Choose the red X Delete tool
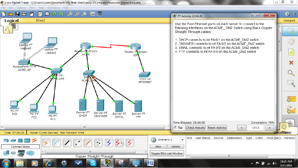This screenshot has width=298, height=168. pyautogui.click(x=291, y=62)
